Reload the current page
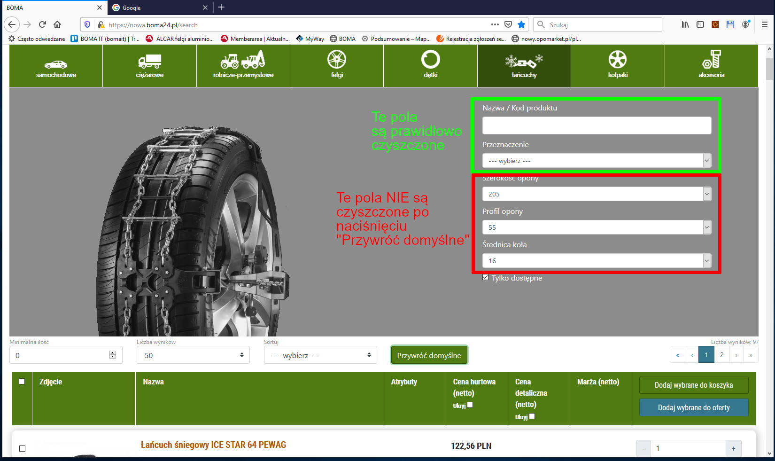 pyautogui.click(x=42, y=24)
